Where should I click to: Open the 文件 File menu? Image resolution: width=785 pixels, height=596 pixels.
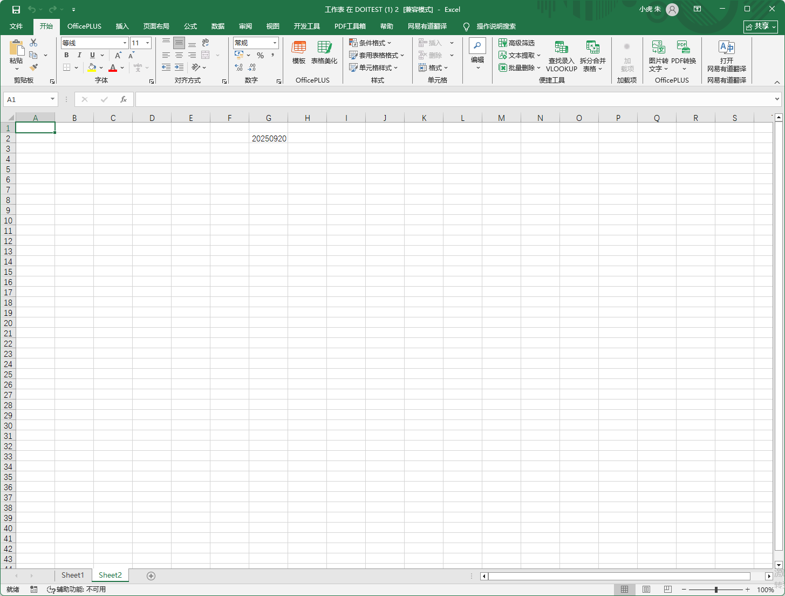pyautogui.click(x=16, y=26)
